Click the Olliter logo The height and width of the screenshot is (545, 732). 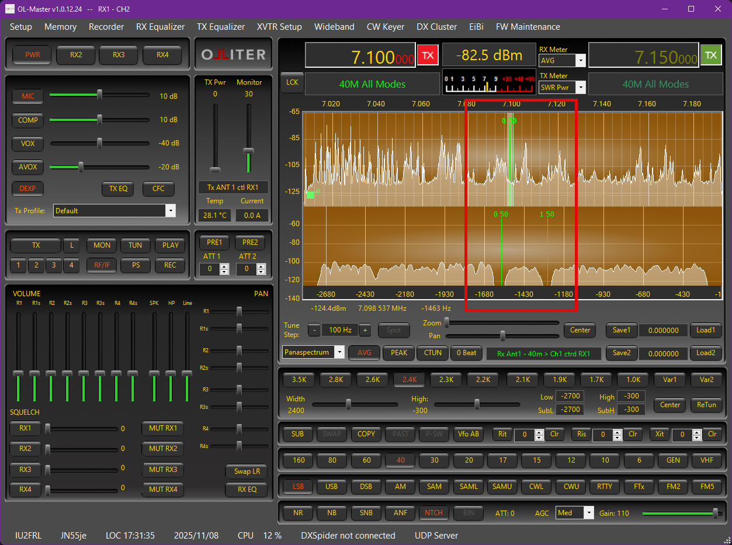pos(233,55)
